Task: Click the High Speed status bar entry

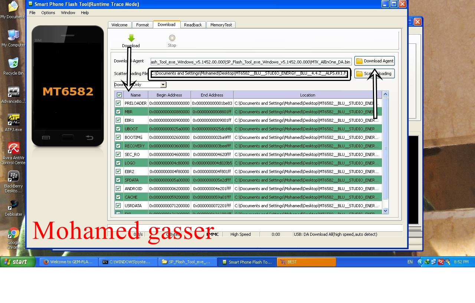Action: click(240, 234)
